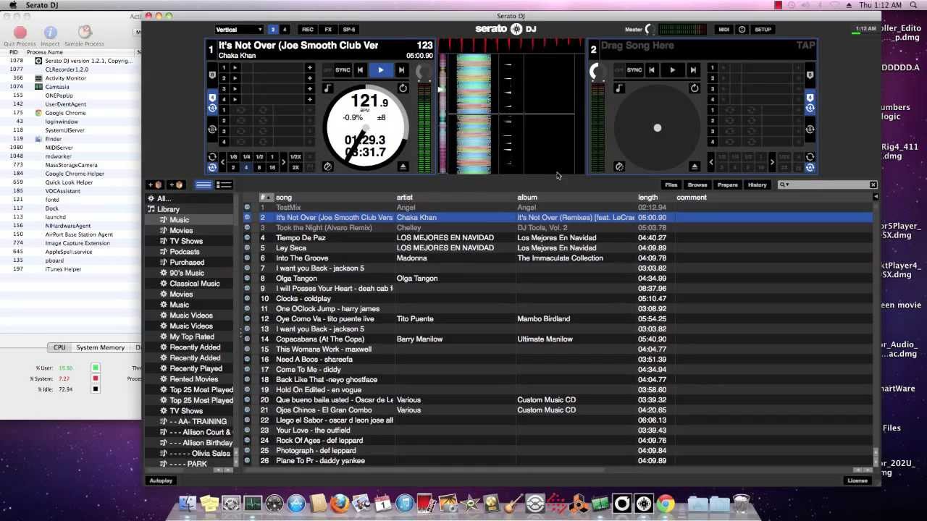Click the repeat icon on deck 1
The image size is (927, 521).
(x=403, y=88)
